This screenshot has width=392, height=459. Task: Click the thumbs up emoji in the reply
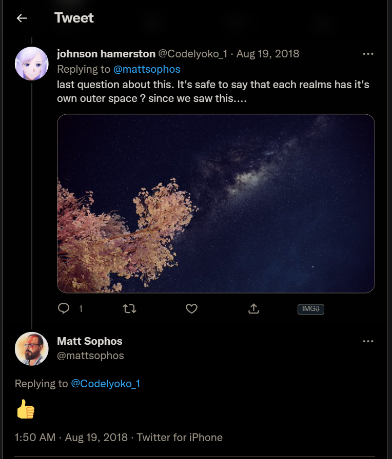click(26, 409)
